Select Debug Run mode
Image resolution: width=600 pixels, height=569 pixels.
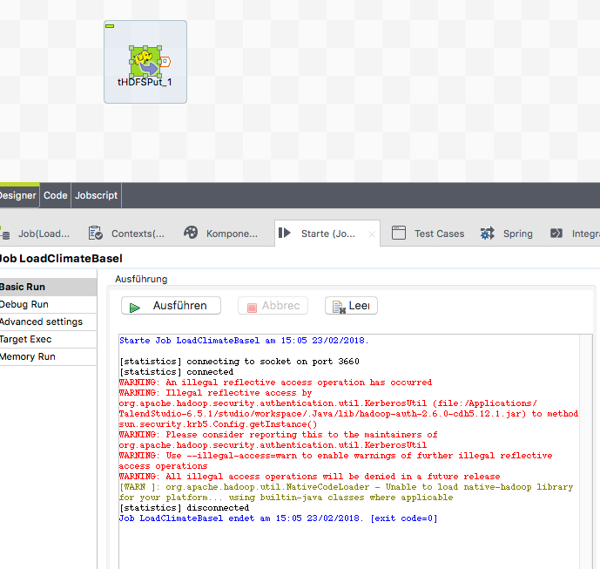[x=26, y=305]
